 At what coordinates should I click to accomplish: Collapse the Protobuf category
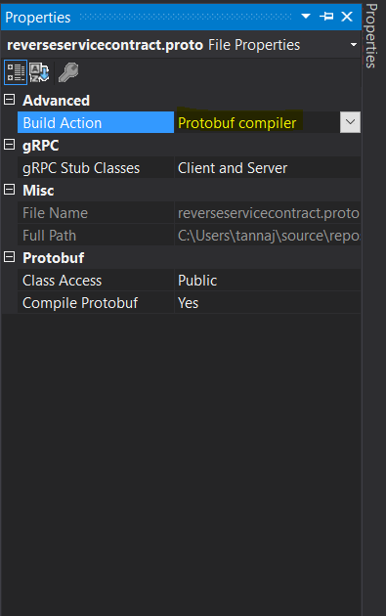(10, 257)
